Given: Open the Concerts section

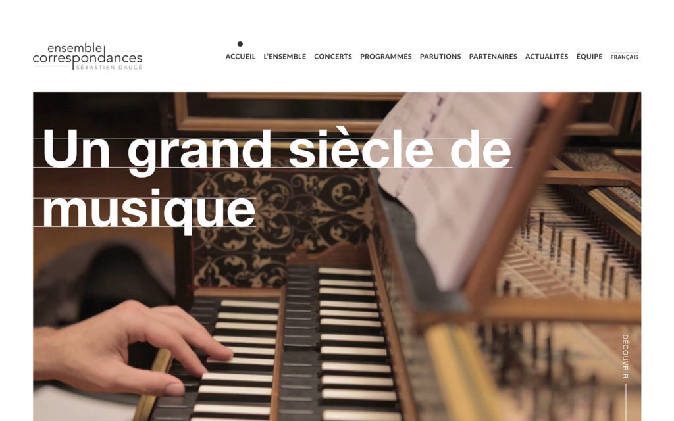Looking at the screenshot, I should (x=332, y=57).
